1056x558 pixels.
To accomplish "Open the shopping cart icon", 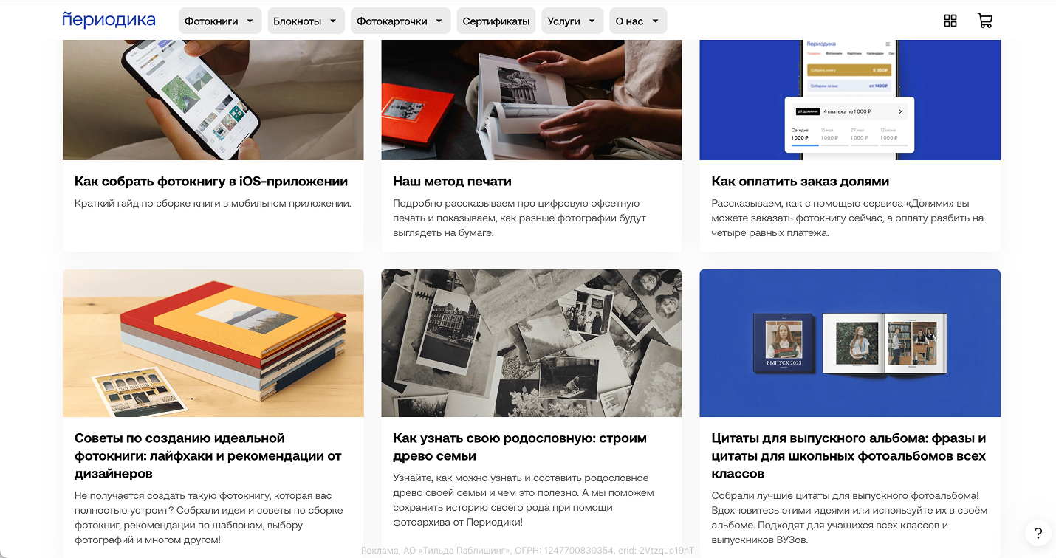I will click(x=984, y=21).
